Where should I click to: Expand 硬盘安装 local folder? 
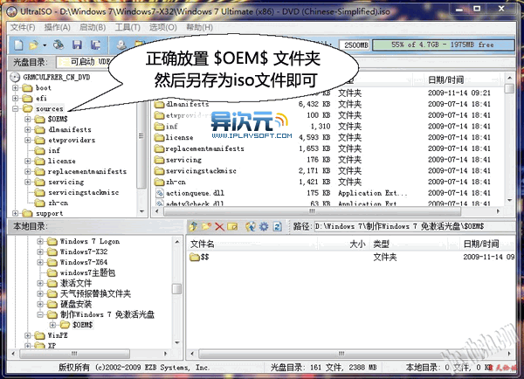point(40,304)
